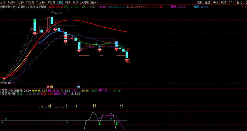
Task: Click the 后卫 27.36 indicator value
Action: tap(71, 7)
